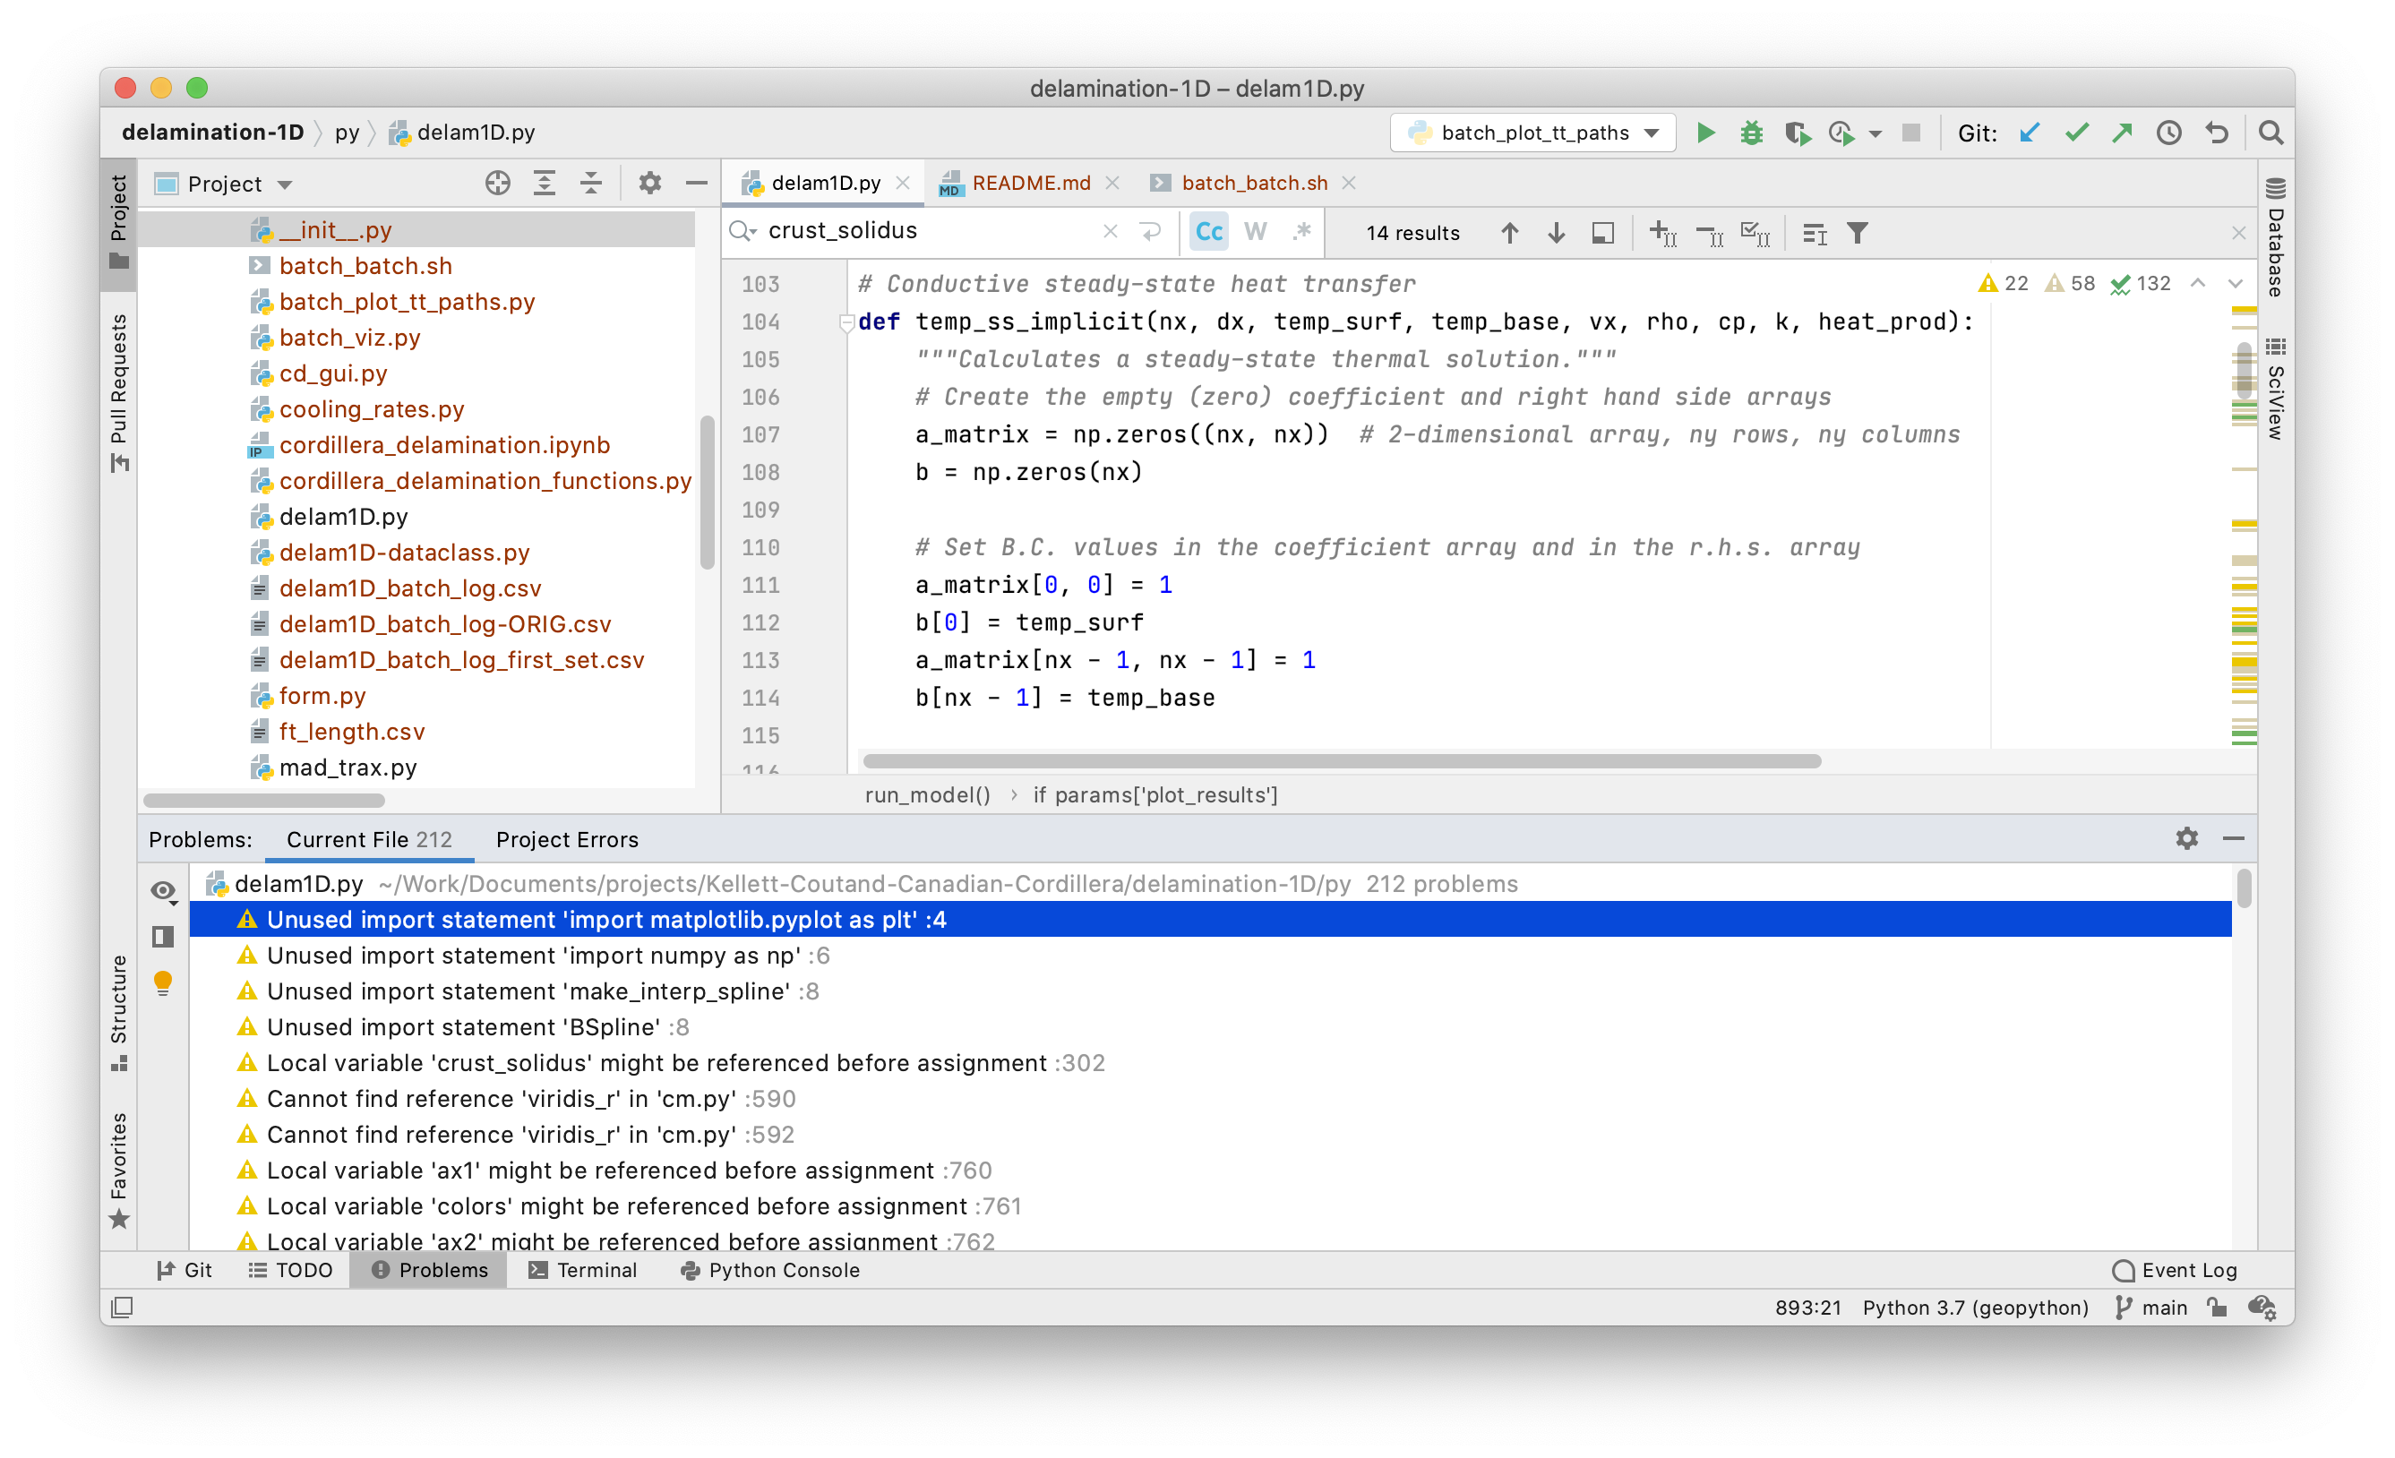
Task: Add selection for next occurrence
Action: (x=1663, y=232)
